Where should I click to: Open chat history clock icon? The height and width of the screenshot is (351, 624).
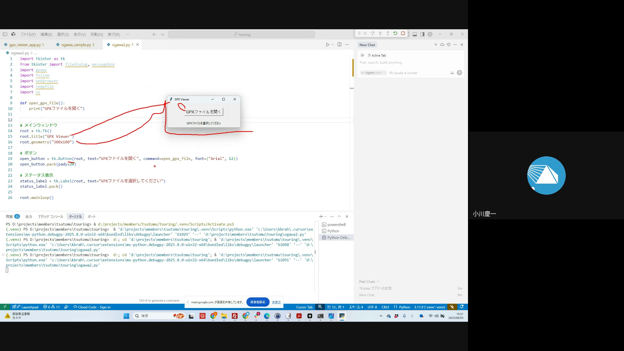click(448, 45)
